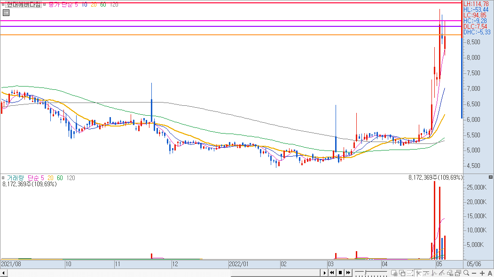Screen dimensions: 494x277
Task: Click the window-with-grid layout icon
Action: click(x=394, y=273)
